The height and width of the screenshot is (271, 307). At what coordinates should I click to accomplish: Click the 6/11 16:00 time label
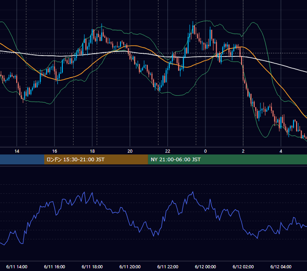[x=55, y=266]
